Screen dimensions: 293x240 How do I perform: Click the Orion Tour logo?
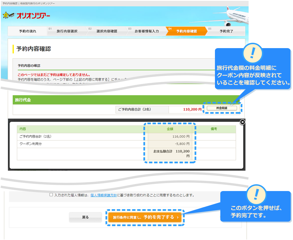pyautogui.click(x=26, y=16)
